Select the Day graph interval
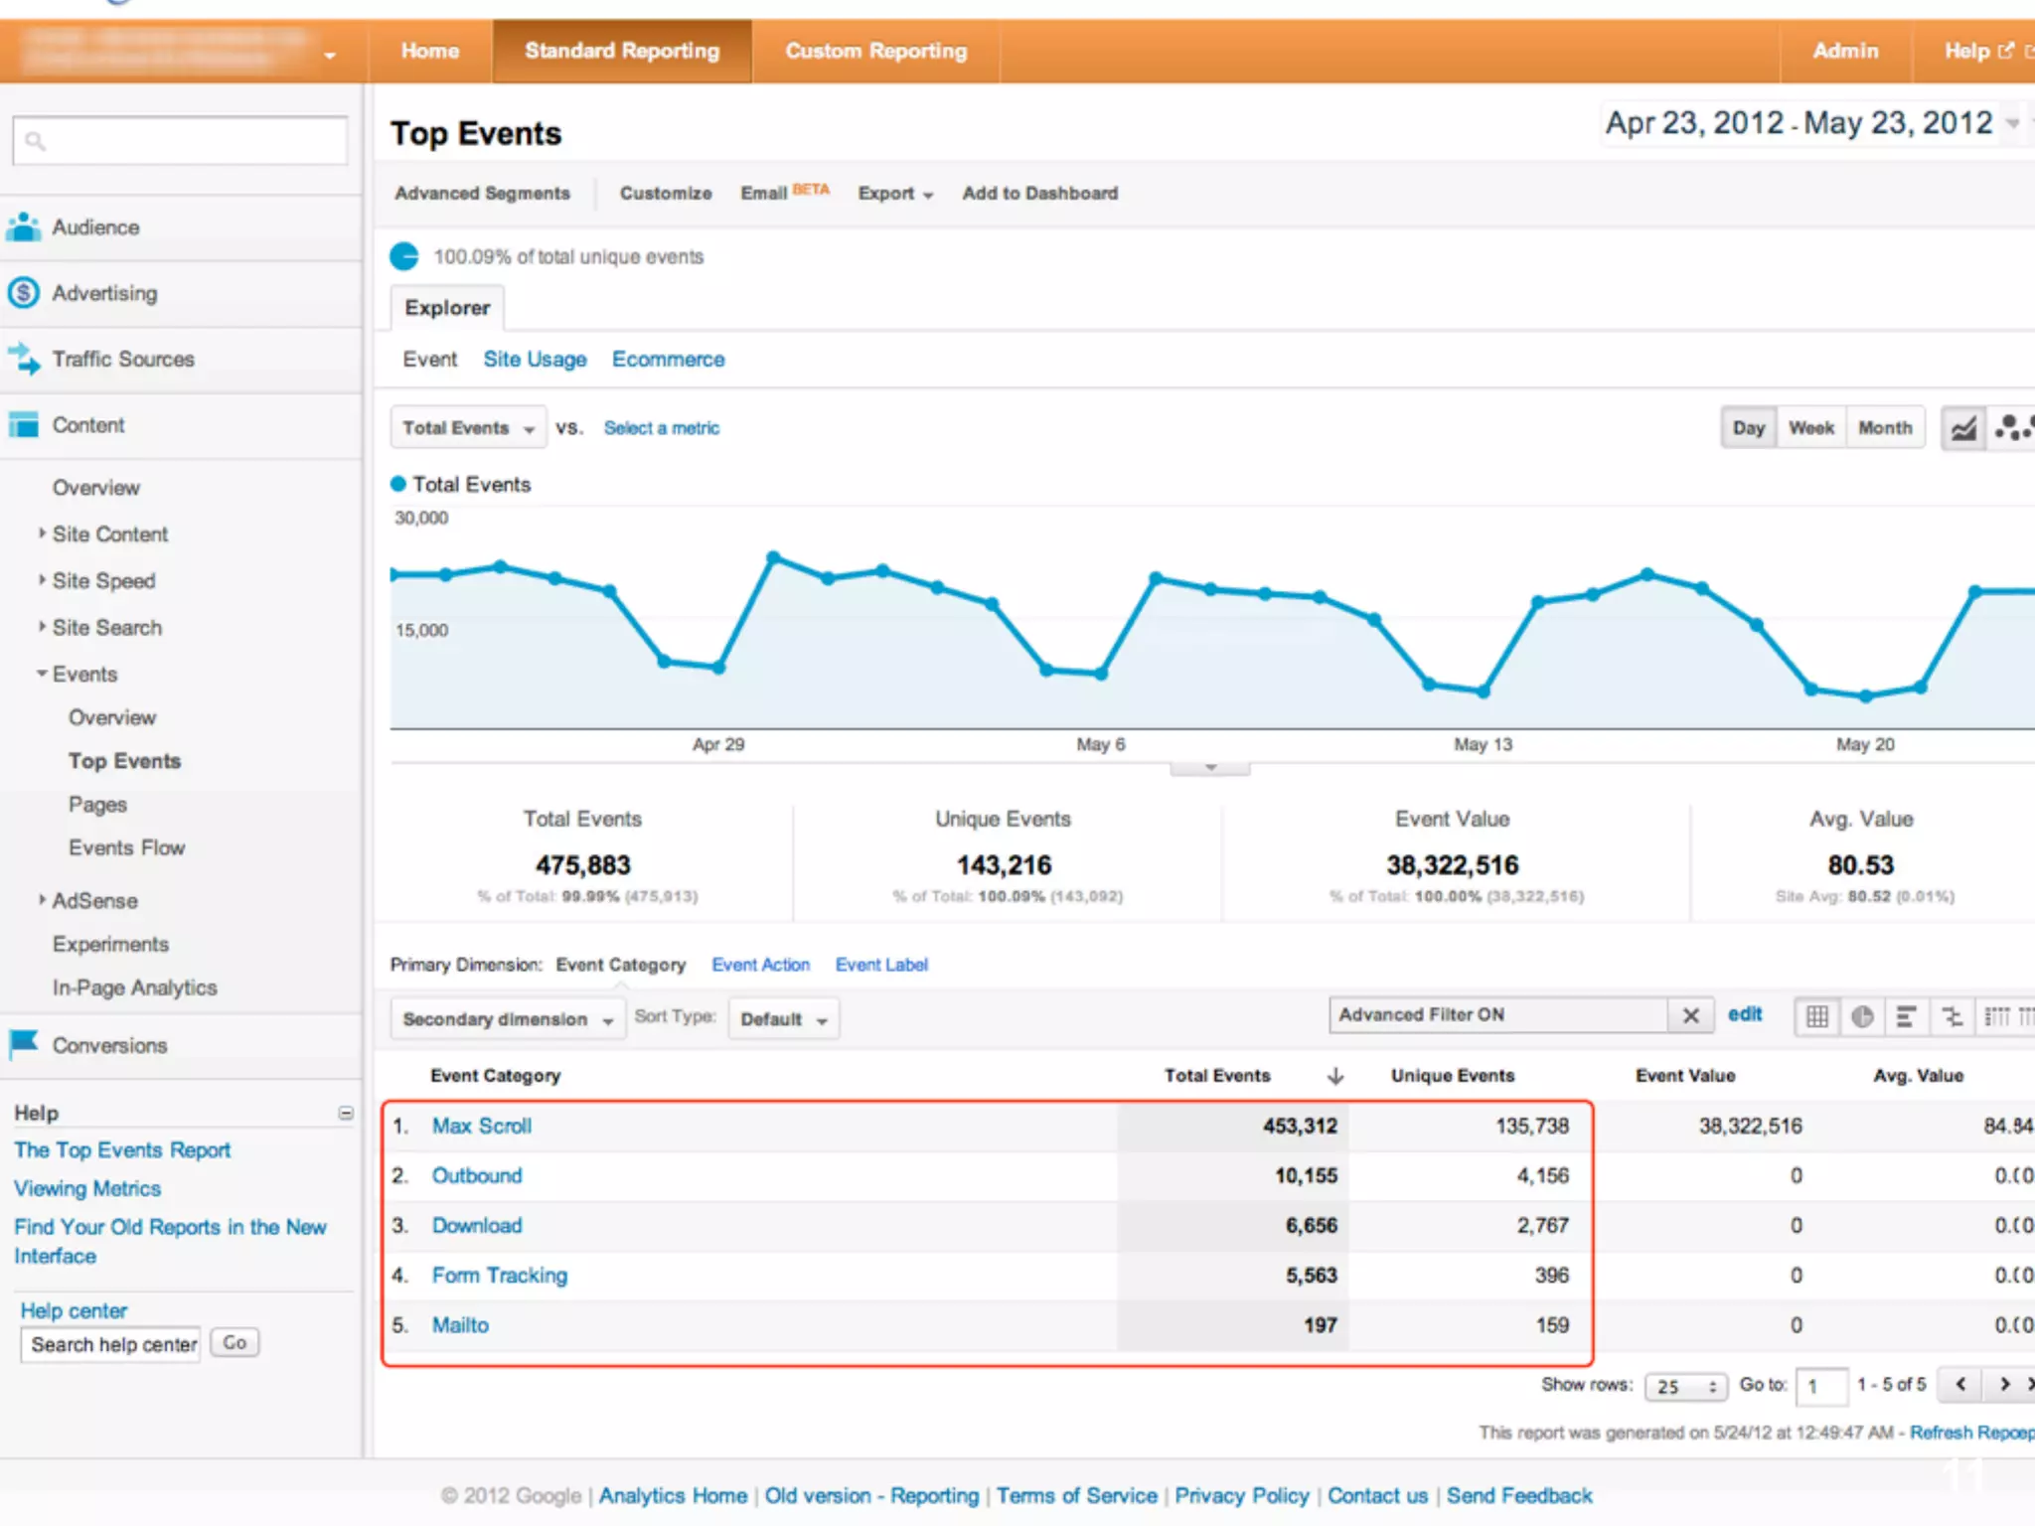This screenshot has width=2035, height=1526. pyautogui.click(x=1748, y=428)
